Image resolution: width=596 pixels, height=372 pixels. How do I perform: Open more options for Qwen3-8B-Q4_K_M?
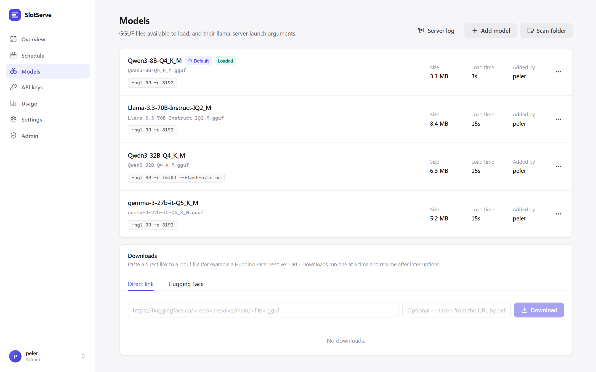(558, 72)
